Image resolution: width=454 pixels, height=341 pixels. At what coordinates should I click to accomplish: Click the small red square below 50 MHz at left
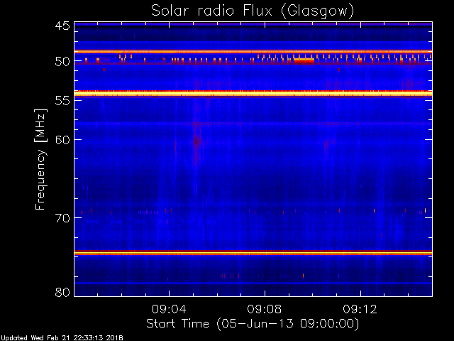104,70
